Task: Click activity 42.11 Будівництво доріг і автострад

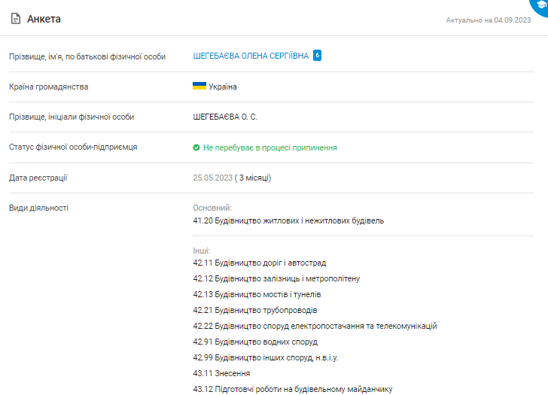Action: 259,263
